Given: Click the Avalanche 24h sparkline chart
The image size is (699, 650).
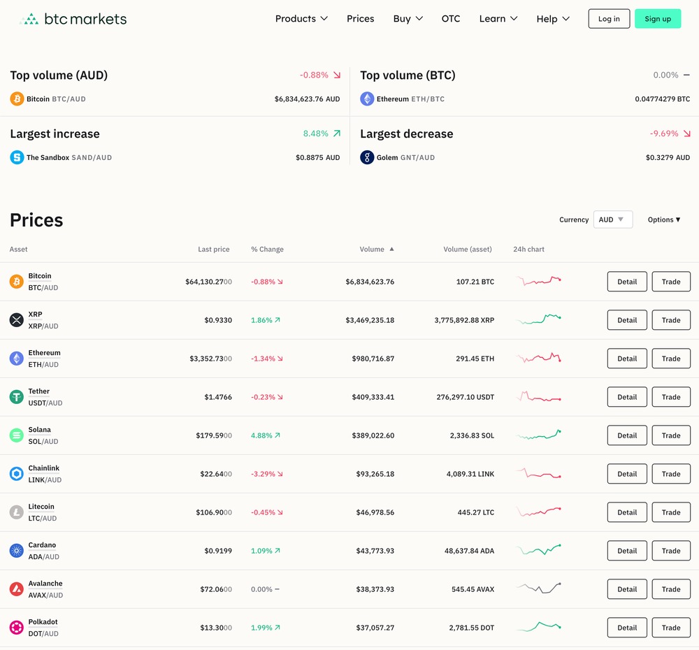Looking at the screenshot, I should click(538, 588).
